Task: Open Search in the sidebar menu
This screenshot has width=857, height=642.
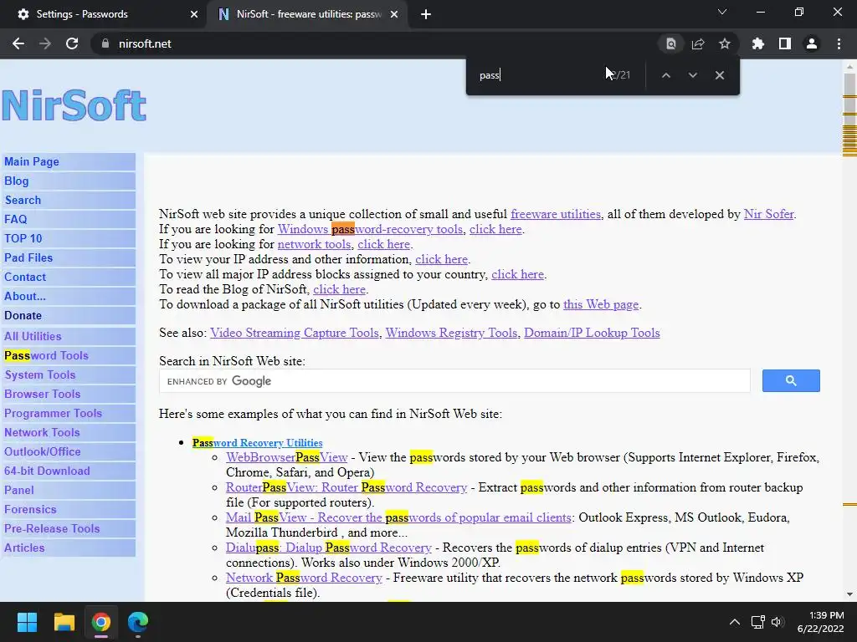Action: coord(69,200)
